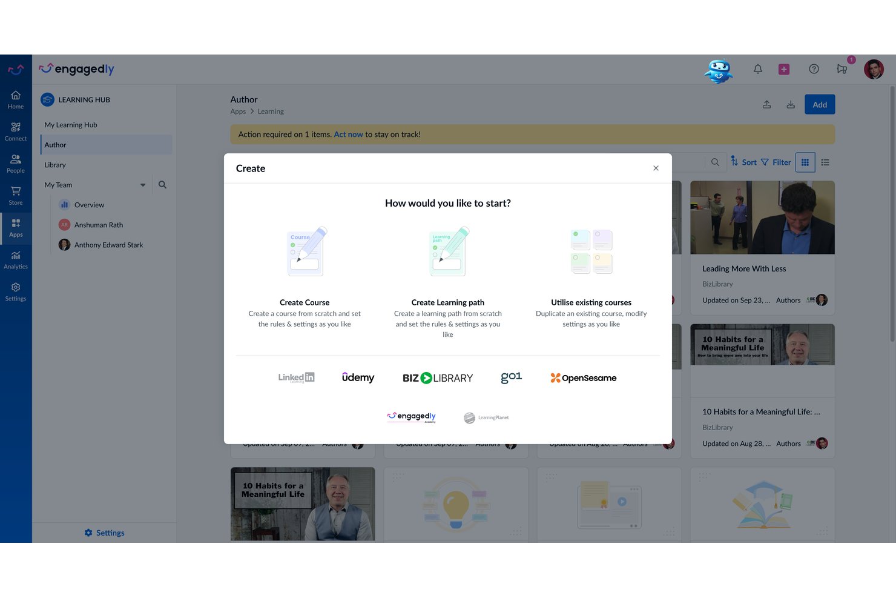Open the Filter options
The image size is (896, 598).
776,162
